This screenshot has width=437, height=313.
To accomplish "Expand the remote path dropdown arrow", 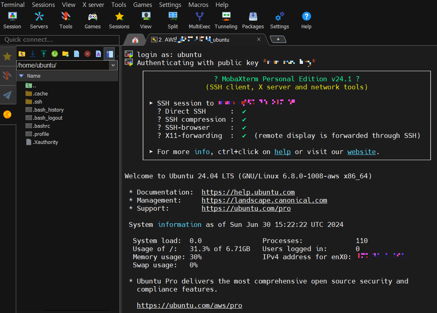I will pos(113,66).
